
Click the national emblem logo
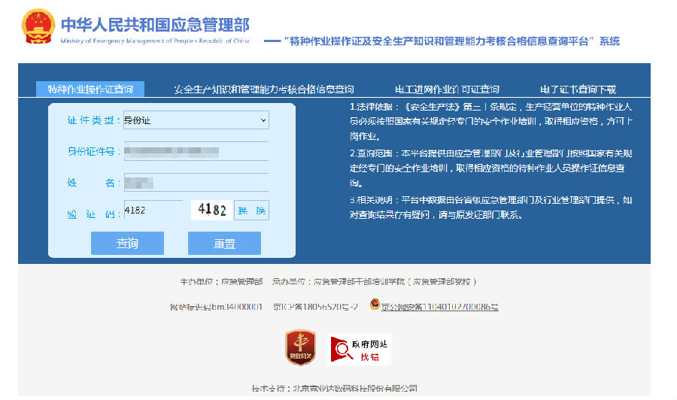click(37, 28)
